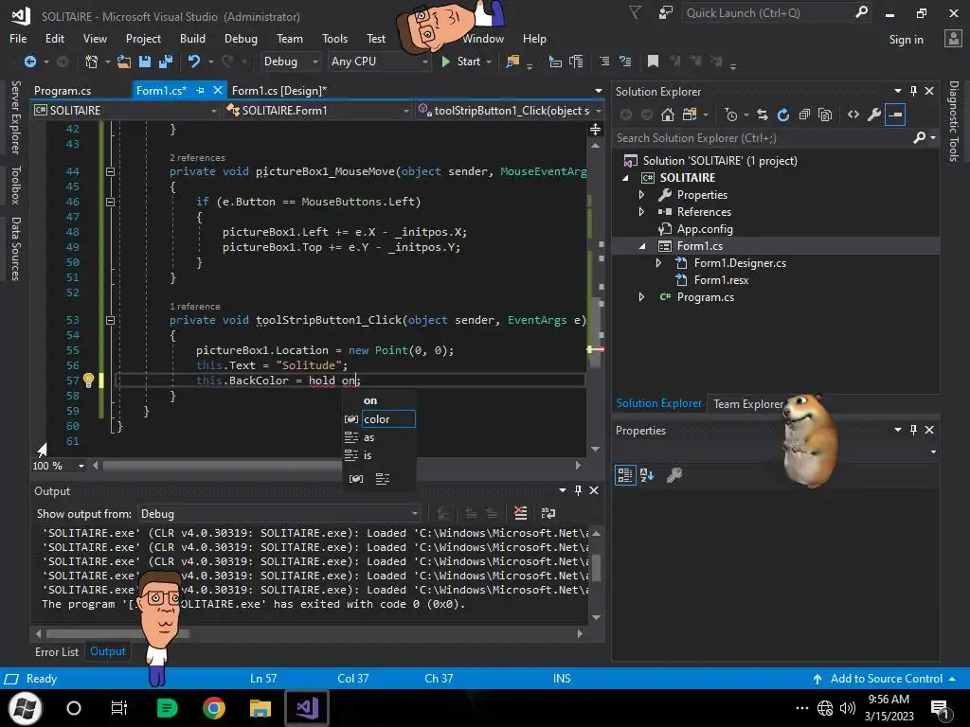Open the Toolbox side tab
Screen dimensions: 970x727
click(x=15, y=185)
